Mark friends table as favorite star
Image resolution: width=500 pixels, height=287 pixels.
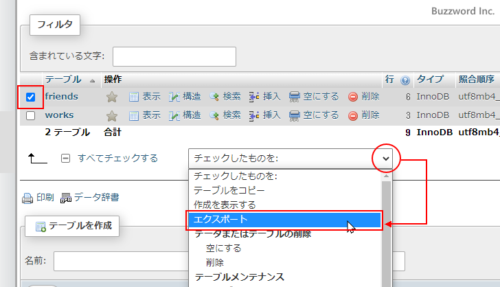pos(112,97)
